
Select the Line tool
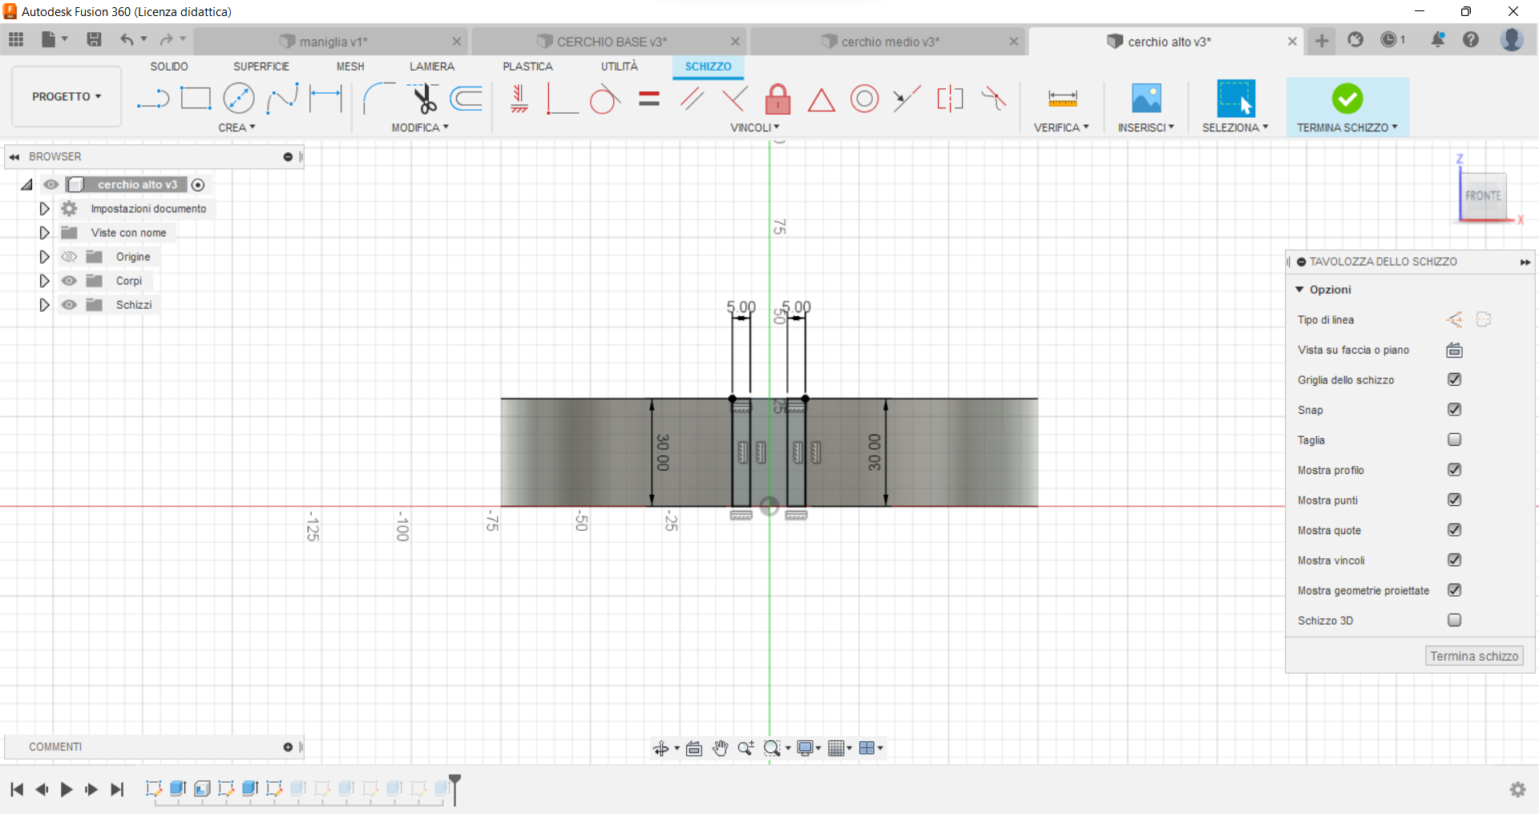[152, 98]
